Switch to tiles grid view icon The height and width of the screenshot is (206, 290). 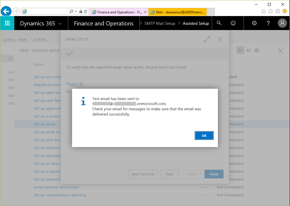(x=257, y=50)
